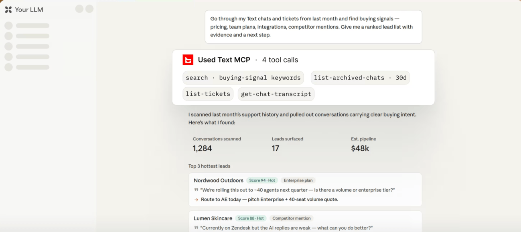The height and width of the screenshot is (232, 521).
Task: Click the Enterprise plan tag
Action: point(298,180)
